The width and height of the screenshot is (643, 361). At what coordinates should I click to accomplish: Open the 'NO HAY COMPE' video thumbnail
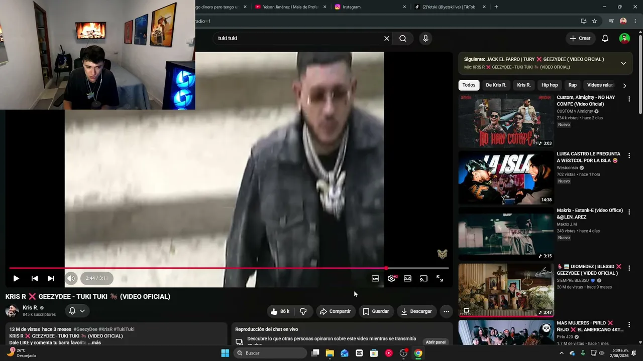coord(506,121)
